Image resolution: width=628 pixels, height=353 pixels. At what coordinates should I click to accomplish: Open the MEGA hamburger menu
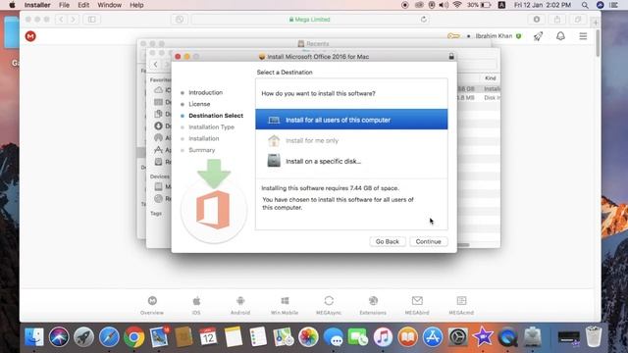(583, 36)
